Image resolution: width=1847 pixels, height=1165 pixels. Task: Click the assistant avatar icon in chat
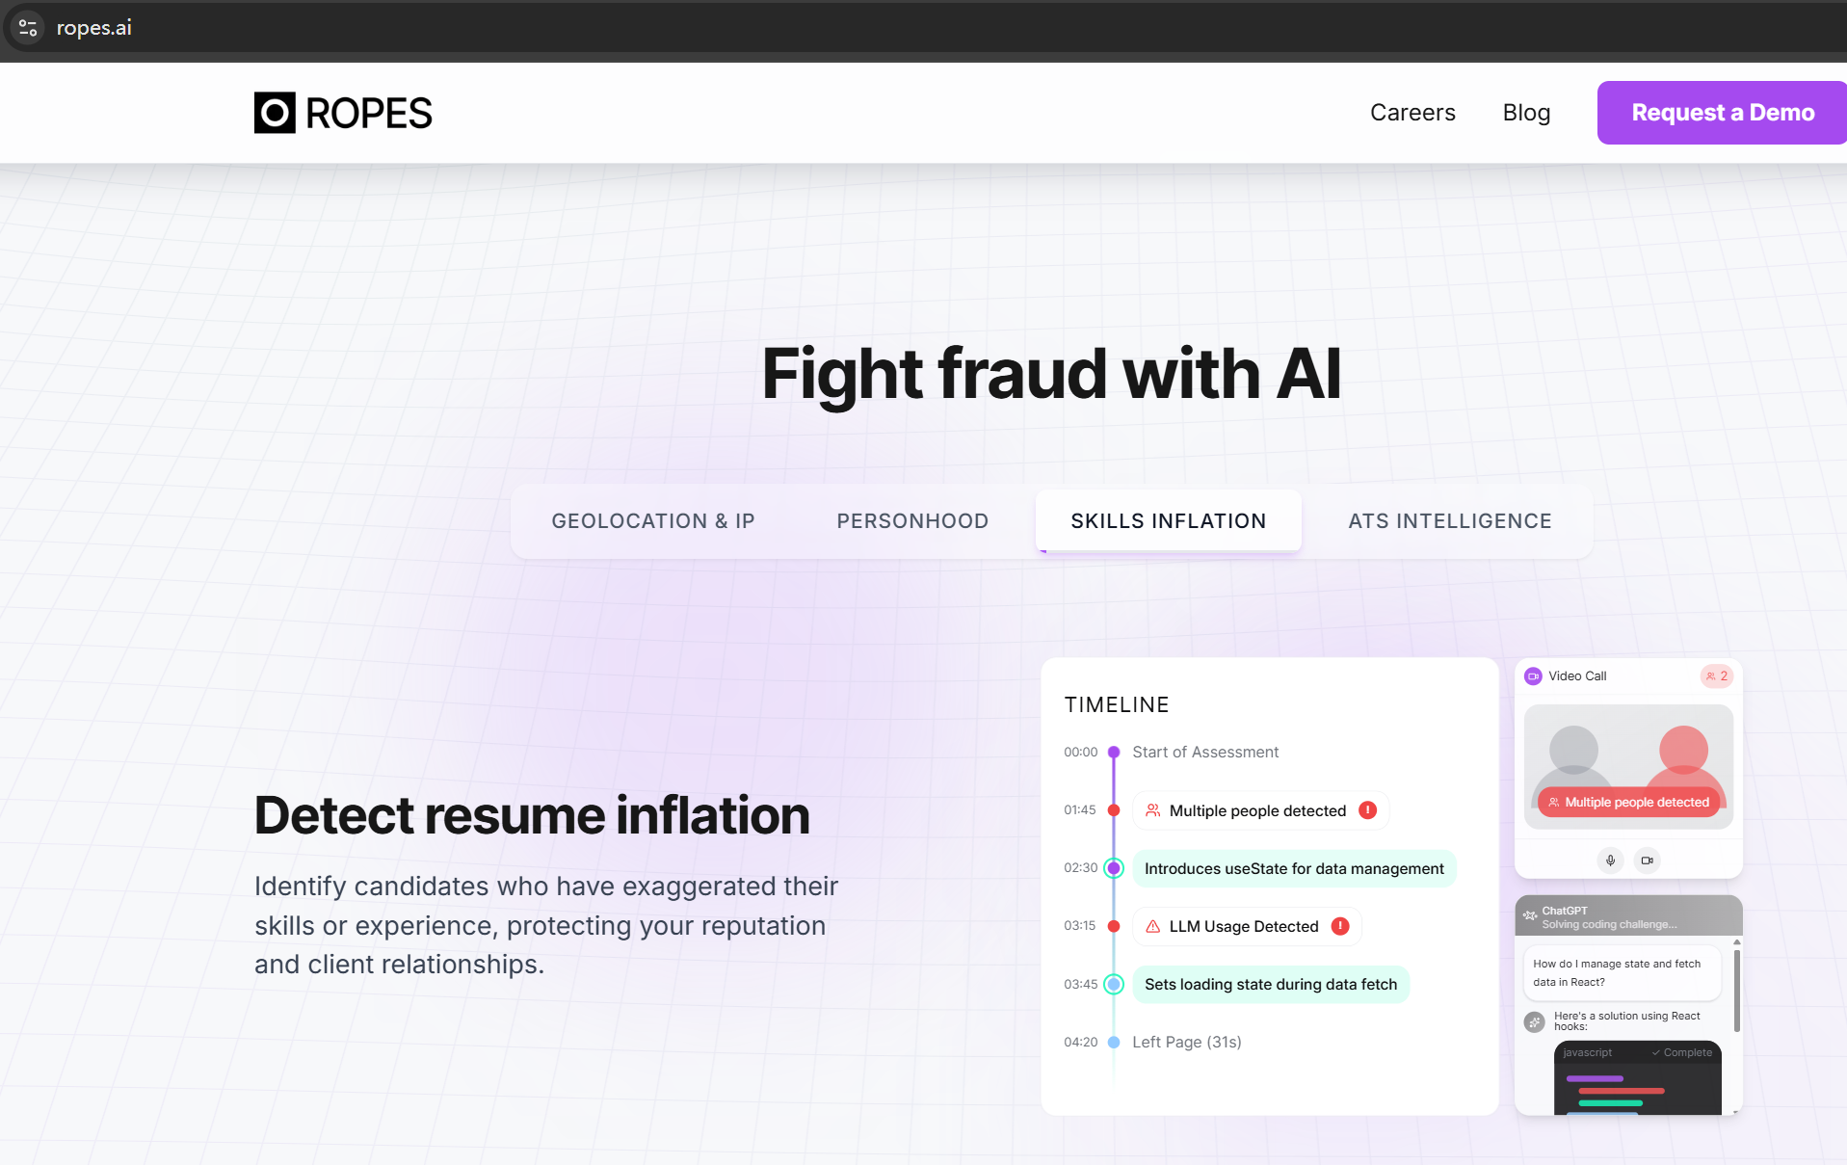(1535, 1021)
